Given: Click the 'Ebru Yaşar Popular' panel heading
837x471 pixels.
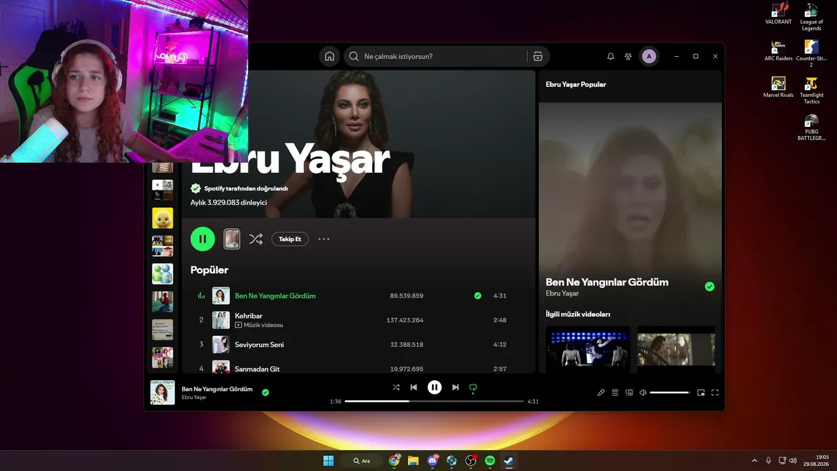Looking at the screenshot, I should point(576,84).
